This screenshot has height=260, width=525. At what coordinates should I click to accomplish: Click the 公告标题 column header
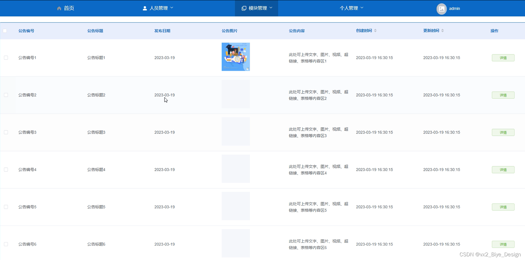click(95, 31)
